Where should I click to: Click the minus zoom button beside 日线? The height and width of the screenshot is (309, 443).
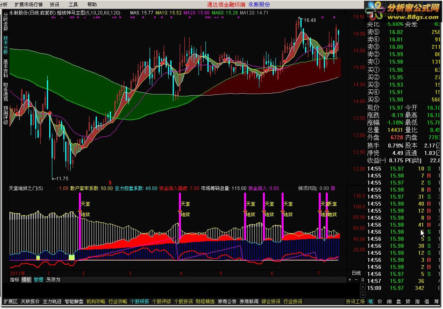356,280
